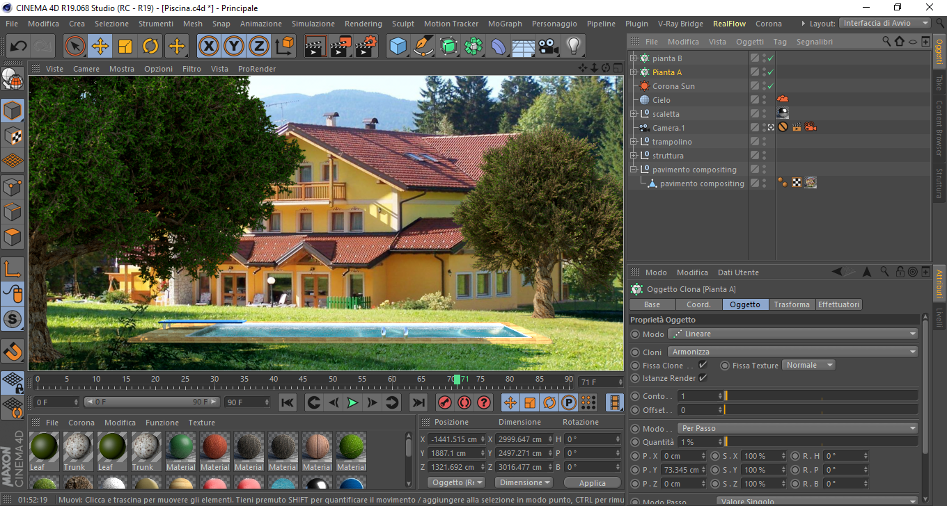The height and width of the screenshot is (506, 947).
Task: Toggle the Cielo layer square
Action: pos(755,100)
